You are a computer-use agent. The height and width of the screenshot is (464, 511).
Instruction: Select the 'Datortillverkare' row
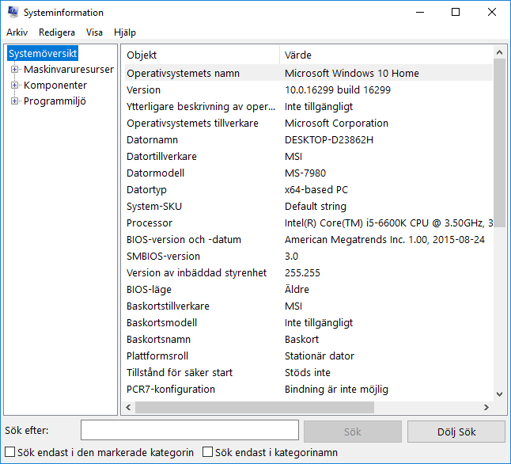pos(308,156)
